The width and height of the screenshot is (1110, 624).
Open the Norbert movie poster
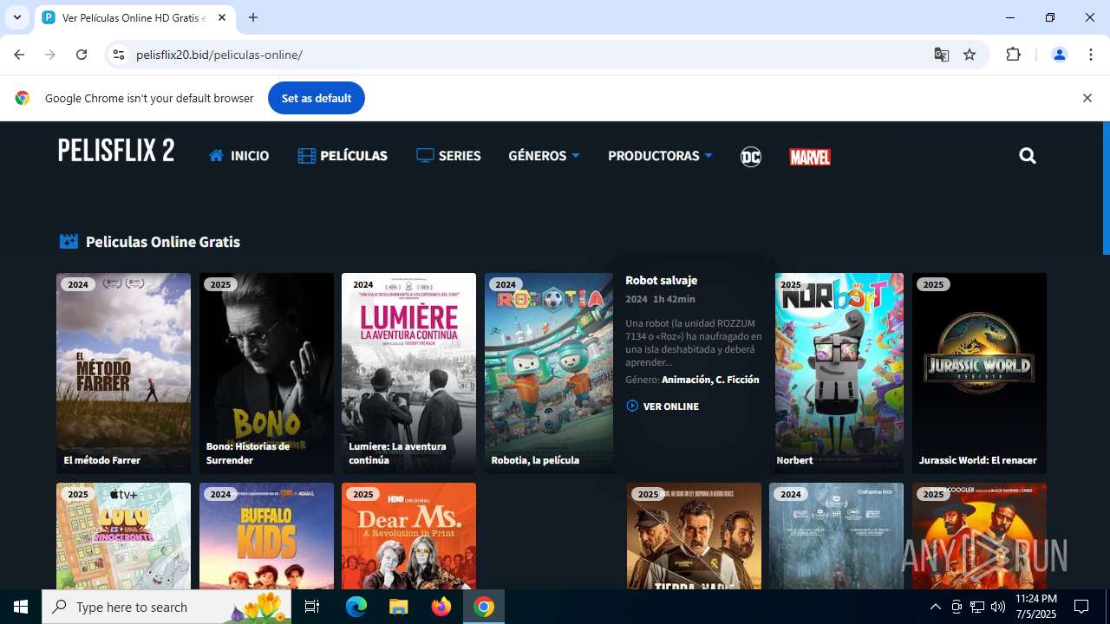[x=839, y=374]
